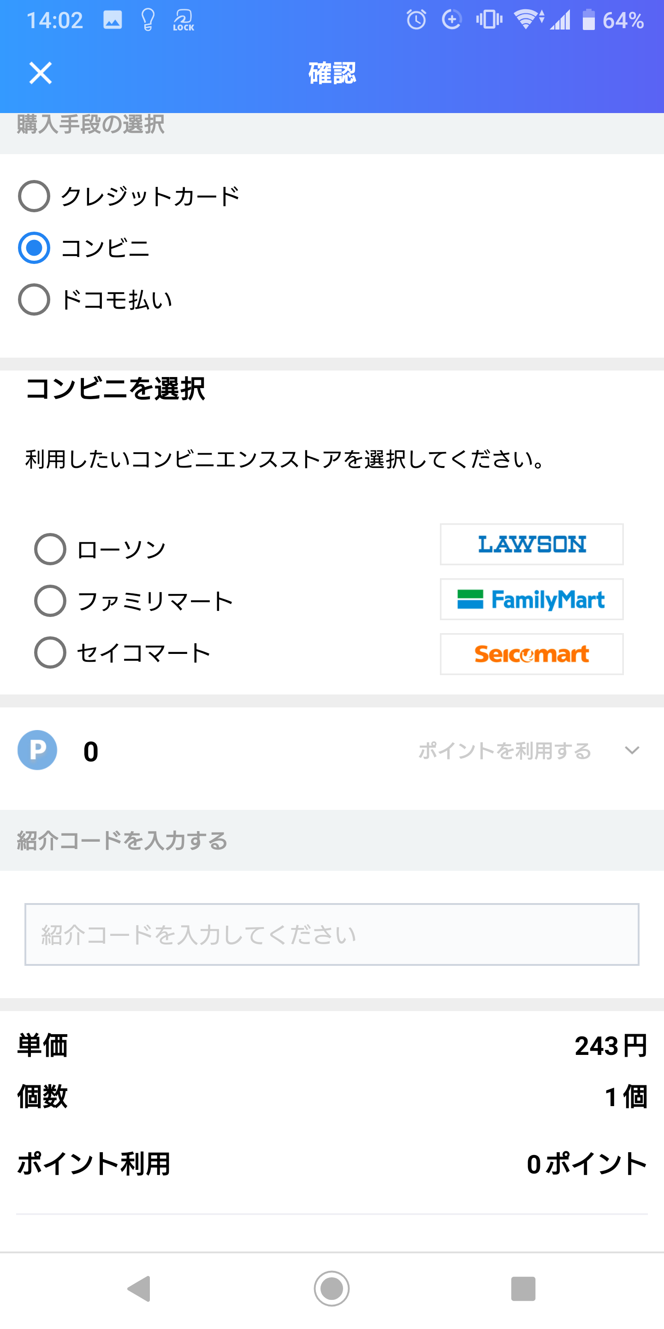Tap the alarm clock status icon

(x=416, y=20)
